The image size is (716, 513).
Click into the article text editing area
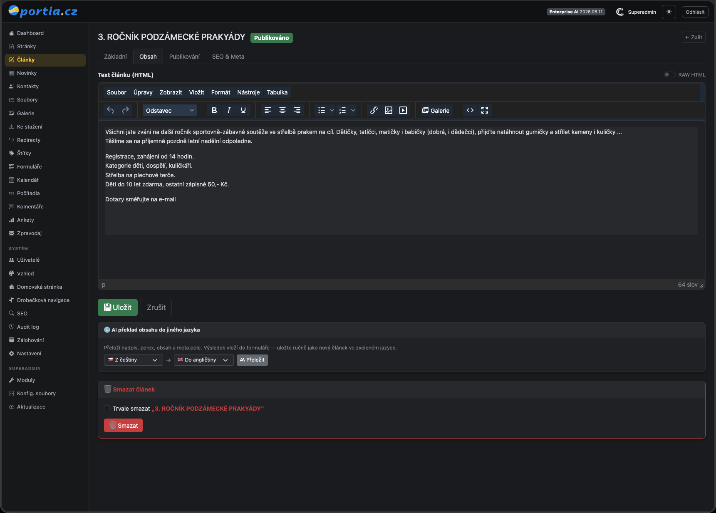point(401,181)
